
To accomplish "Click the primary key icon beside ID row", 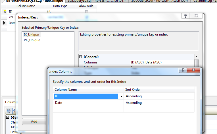I will pos(5,11).
